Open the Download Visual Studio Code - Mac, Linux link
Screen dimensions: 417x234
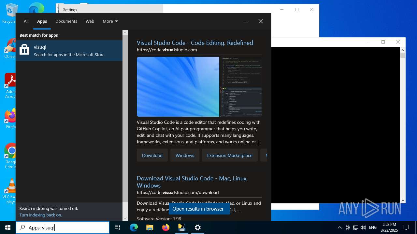[x=192, y=182]
